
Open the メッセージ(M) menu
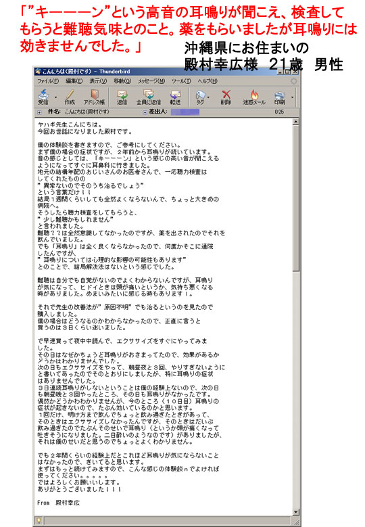151,81
